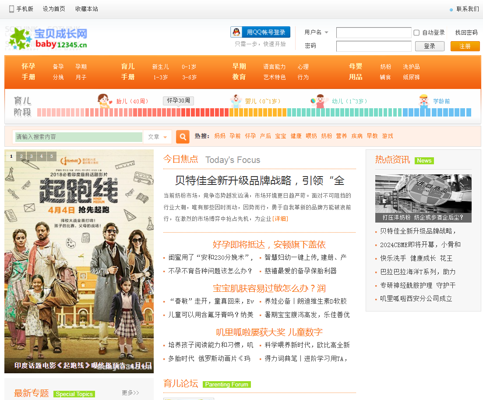483x400 pixels.
Task: Click the 请输入搜索内容 search box
Action: tap(79, 137)
